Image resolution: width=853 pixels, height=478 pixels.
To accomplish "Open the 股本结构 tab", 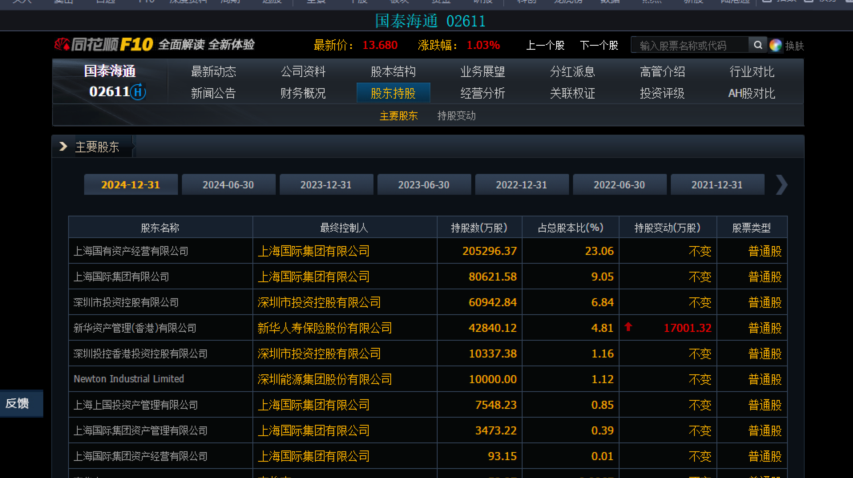I will pos(393,72).
